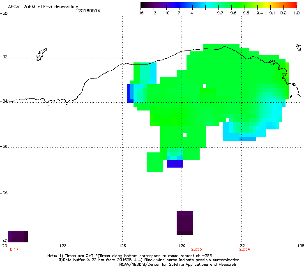
Task: Click the "-40" latitude label
Action: (x=4, y=241)
